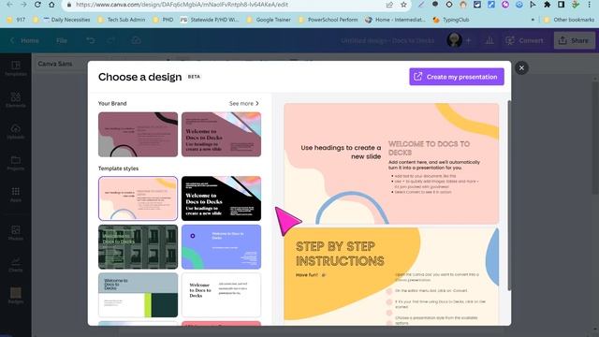Click the plus to add collaborators
This screenshot has height=337, width=599.
(469, 40)
